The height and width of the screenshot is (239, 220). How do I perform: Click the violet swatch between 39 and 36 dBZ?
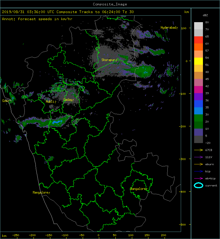pos(198,97)
